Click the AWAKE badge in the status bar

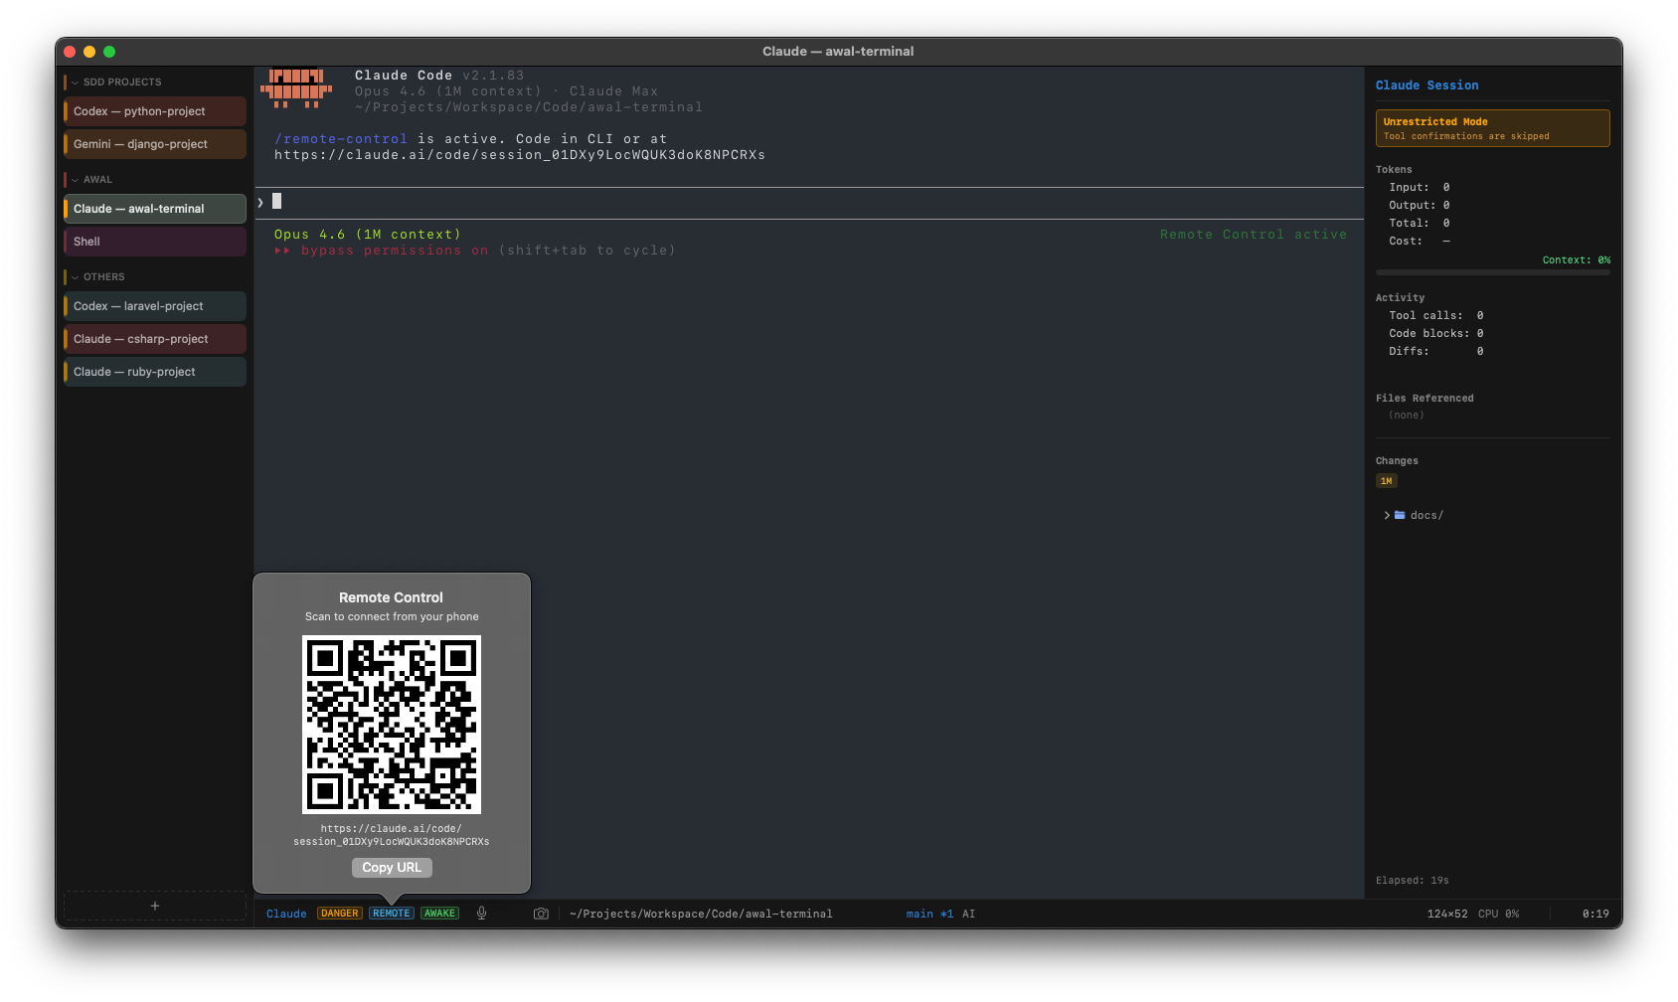click(439, 913)
